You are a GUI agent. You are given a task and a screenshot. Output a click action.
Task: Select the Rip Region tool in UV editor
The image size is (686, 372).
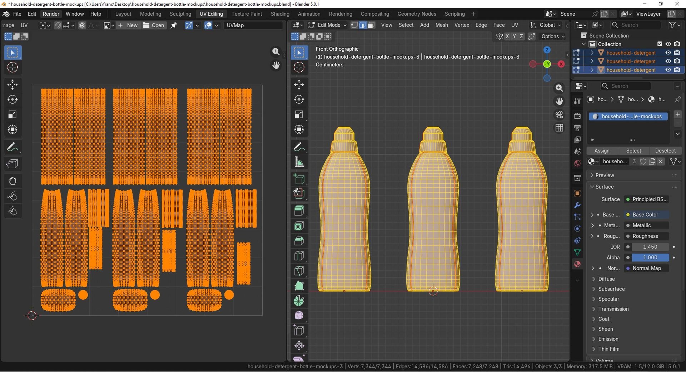point(13,164)
